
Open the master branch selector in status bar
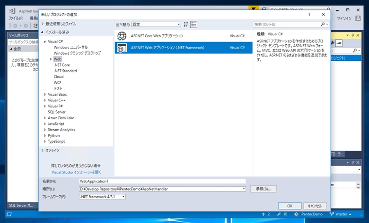341,214
